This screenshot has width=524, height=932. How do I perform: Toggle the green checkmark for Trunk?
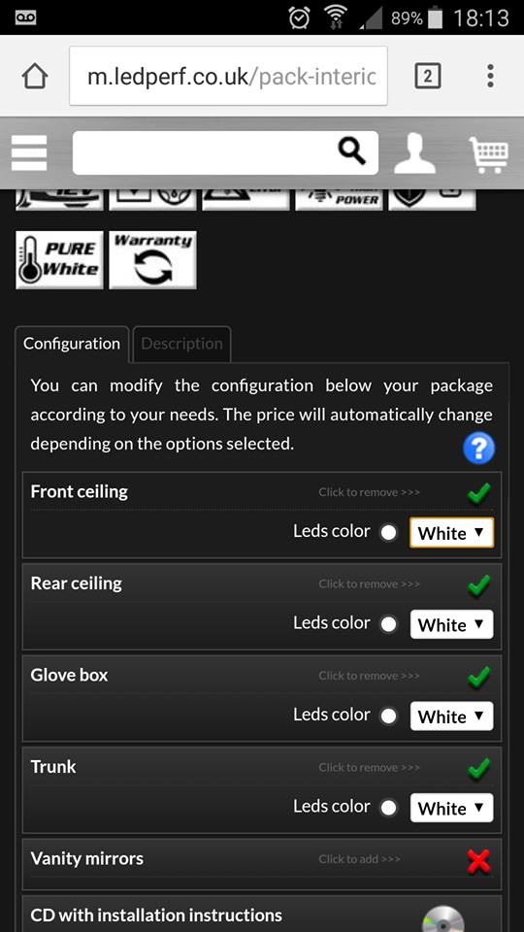478,769
